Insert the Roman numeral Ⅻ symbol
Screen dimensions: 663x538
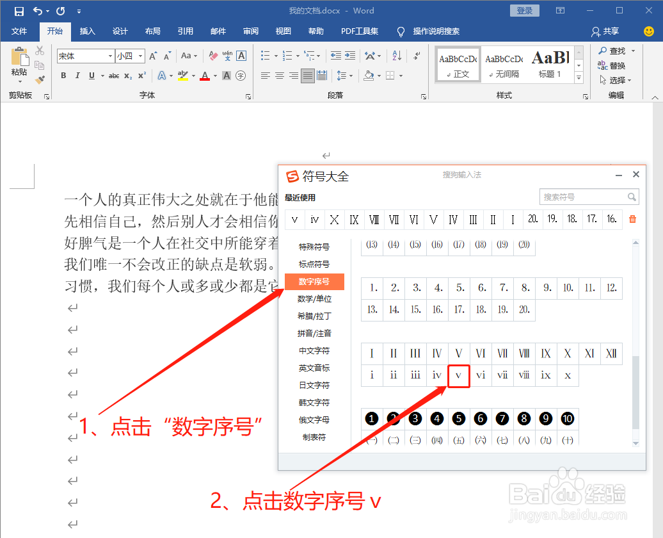click(611, 354)
